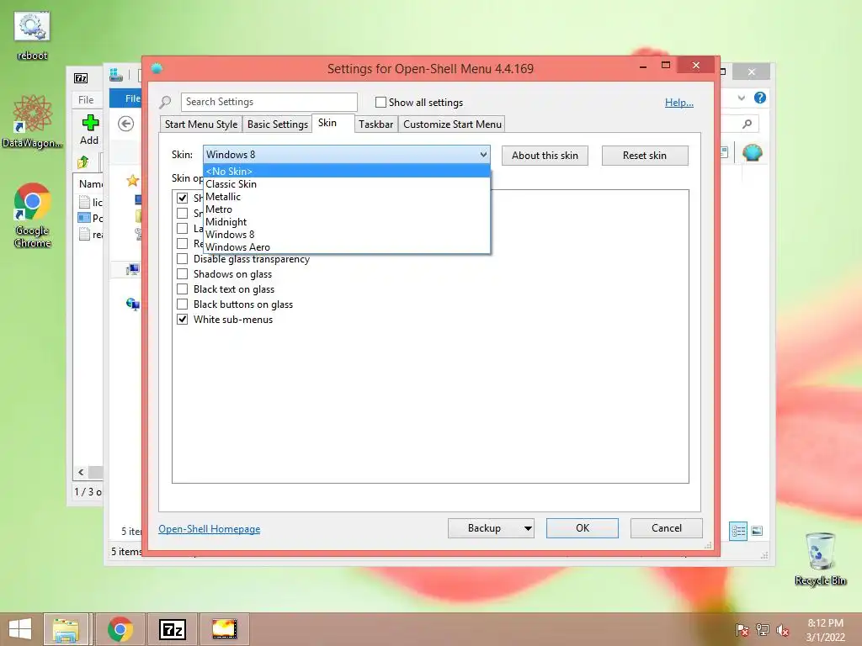Click the search magnifier icon in Explorer
862x646 pixels.
coord(747,124)
